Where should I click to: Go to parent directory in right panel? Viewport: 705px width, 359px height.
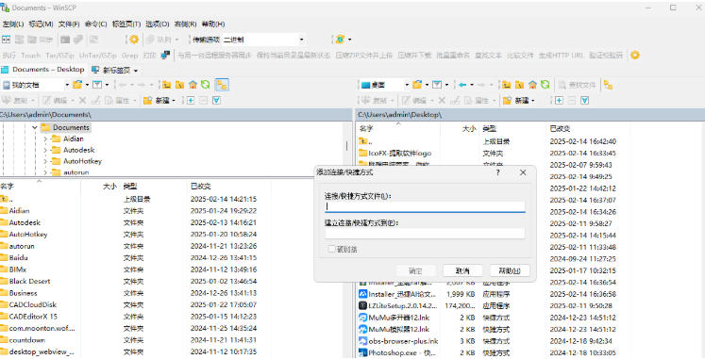coord(506,85)
